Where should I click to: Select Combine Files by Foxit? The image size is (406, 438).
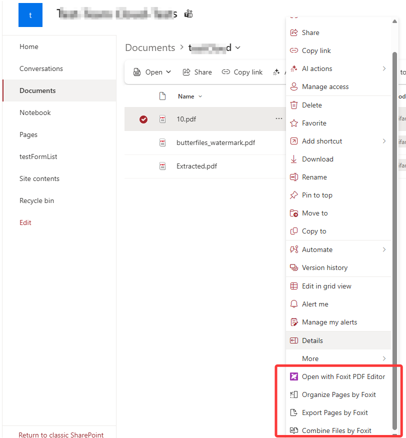click(338, 430)
